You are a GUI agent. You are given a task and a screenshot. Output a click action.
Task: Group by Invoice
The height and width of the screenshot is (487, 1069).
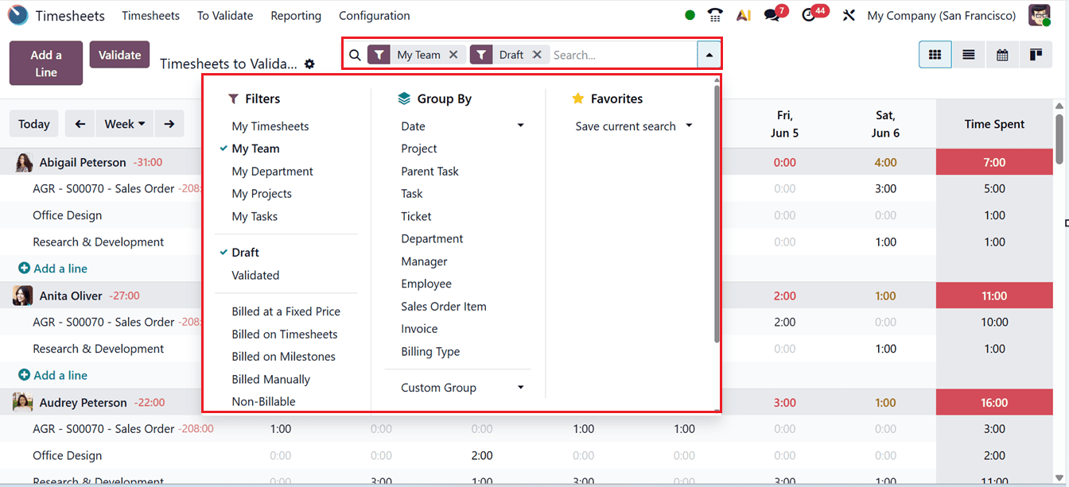(x=419, y=329)
